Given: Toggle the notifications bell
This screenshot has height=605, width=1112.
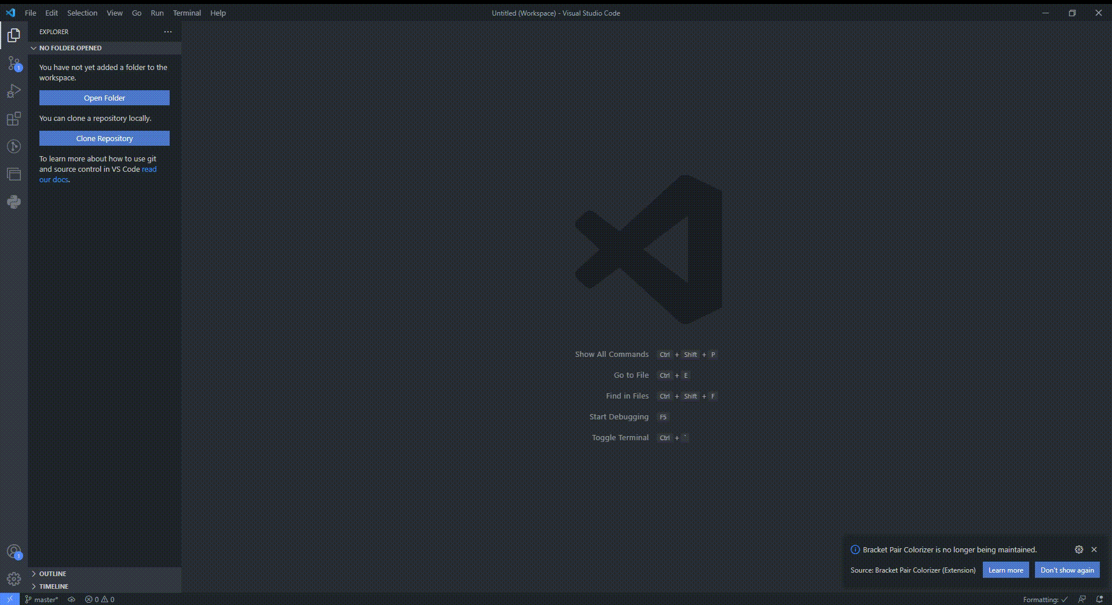Looking at the screenshot, I should [x=1099, y=599].
